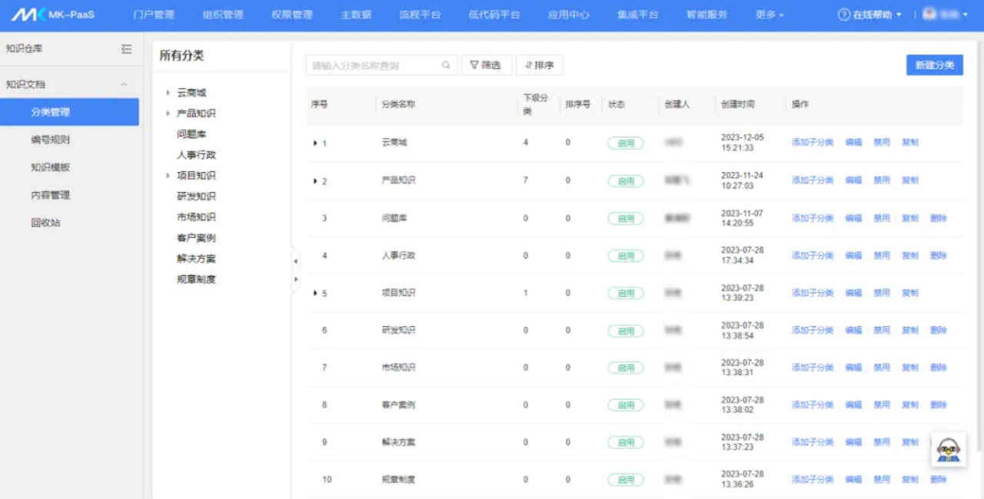Click the right expand arrow on panel divider
This screenshot has width=984, height=499.
pyautogui.click(x=296, y=279)
